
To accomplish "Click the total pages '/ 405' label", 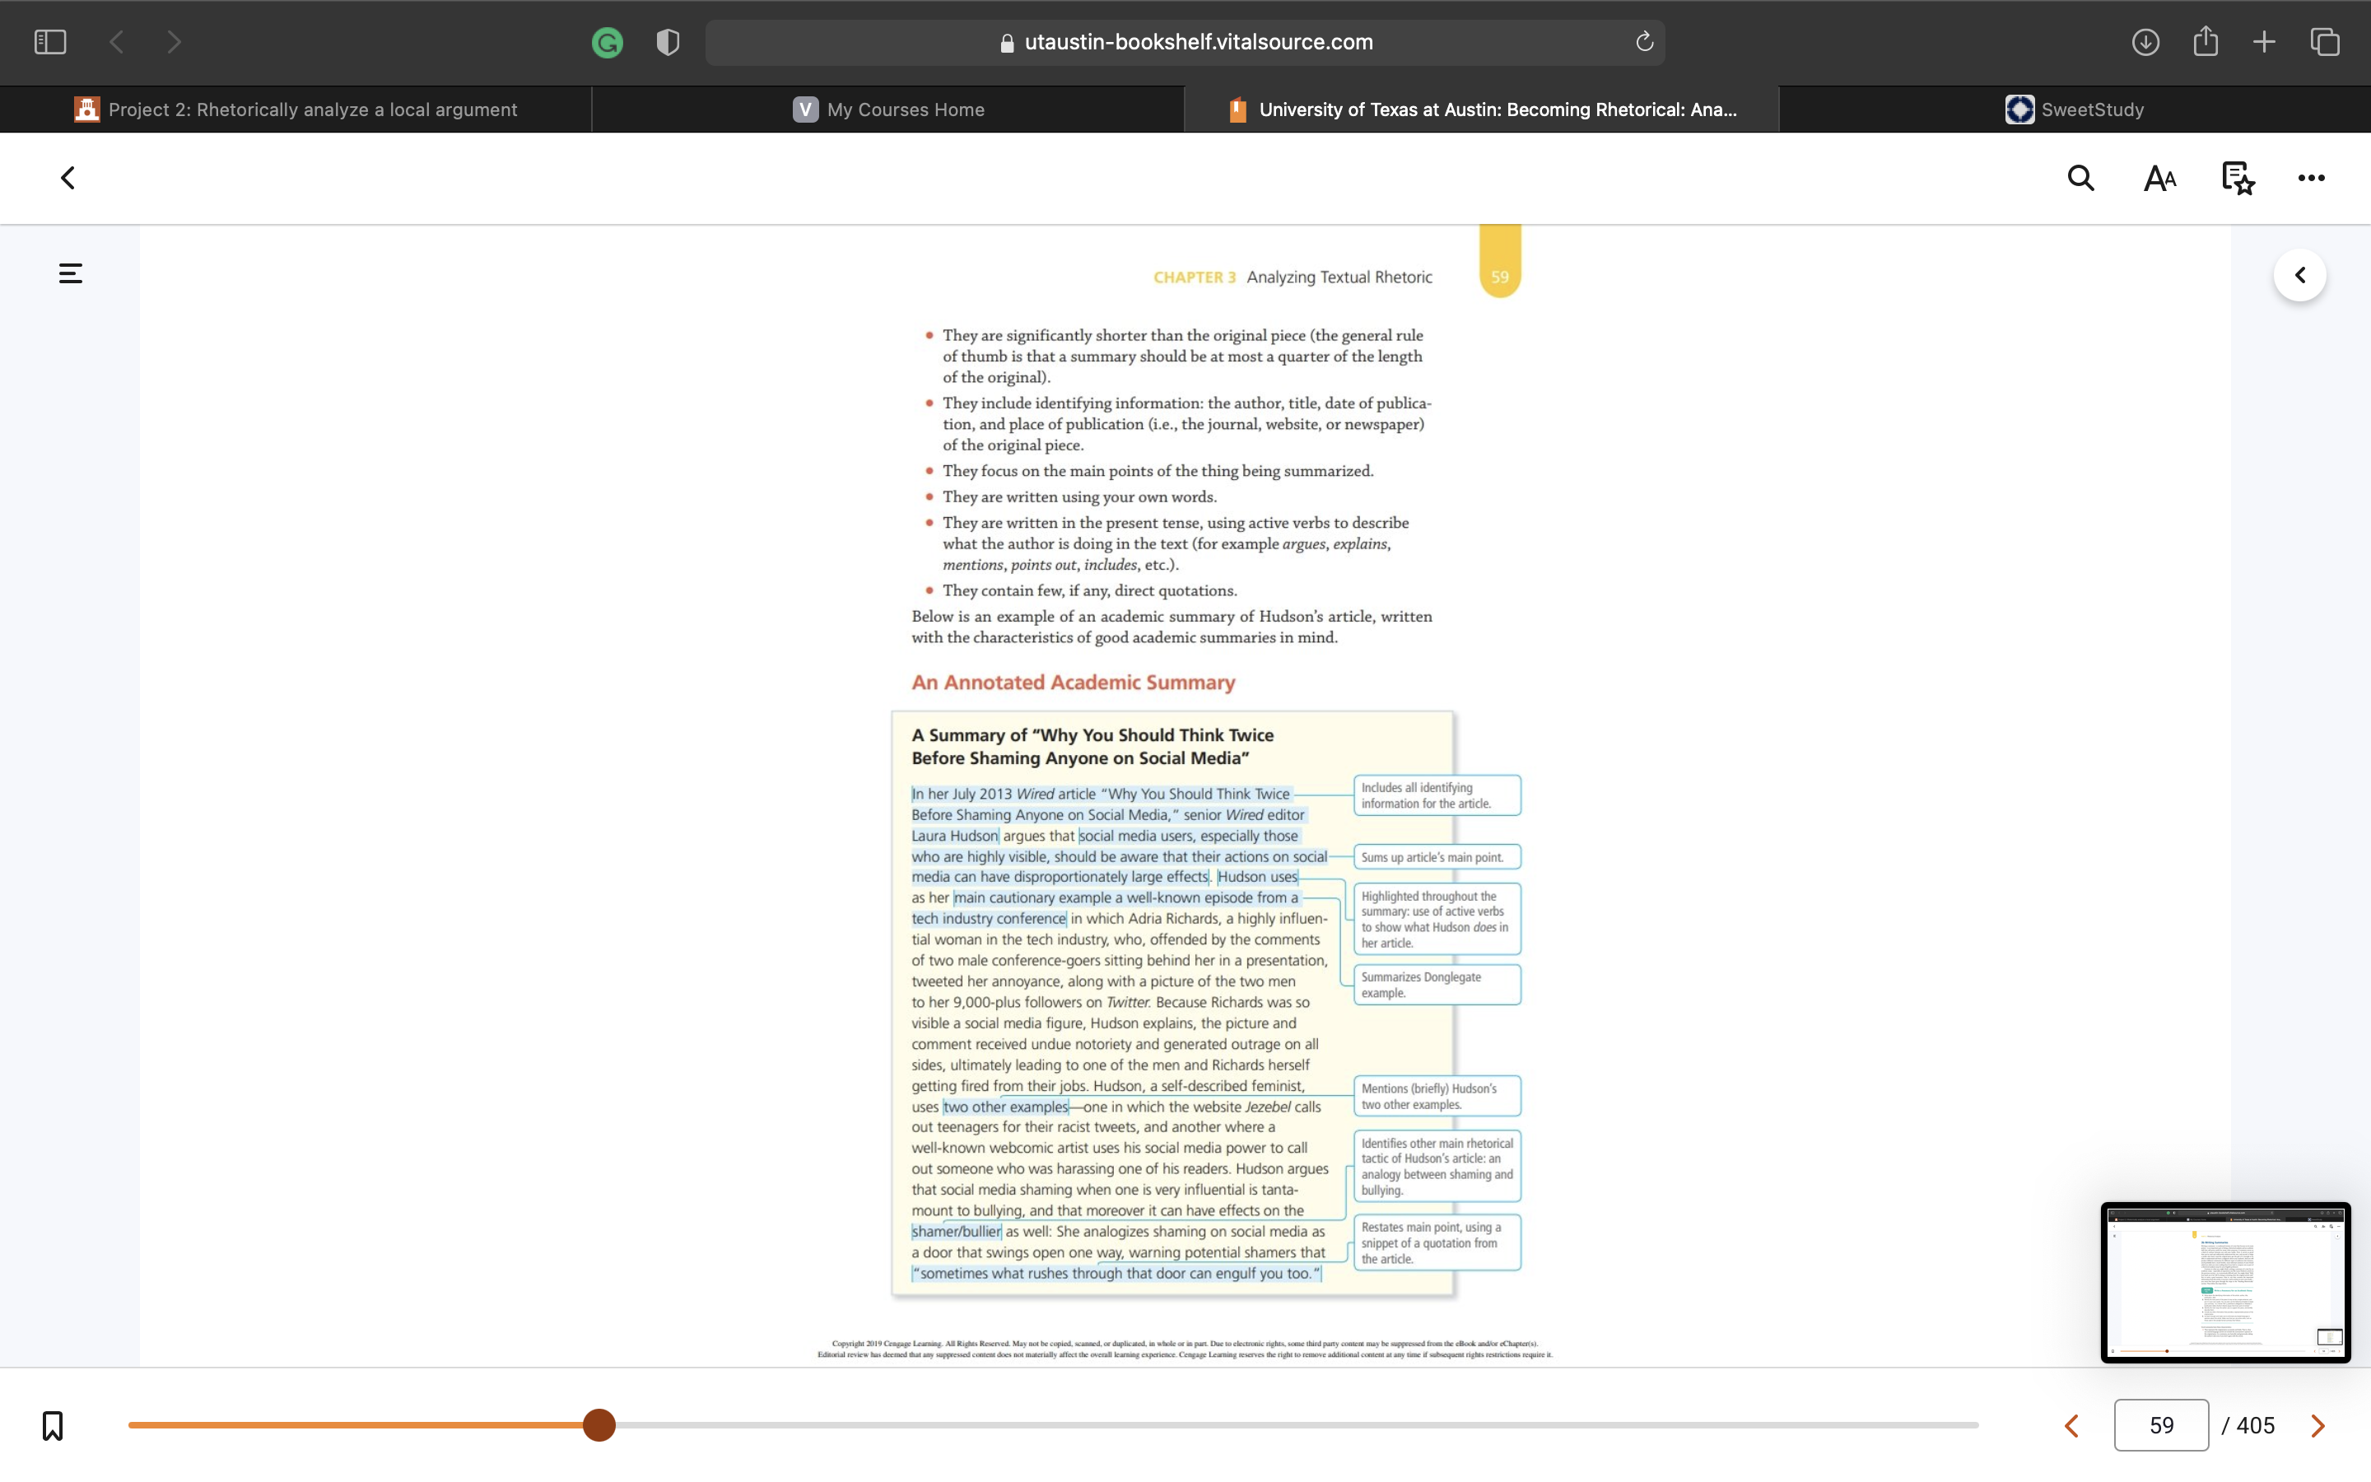I will pos(2248,1425).
